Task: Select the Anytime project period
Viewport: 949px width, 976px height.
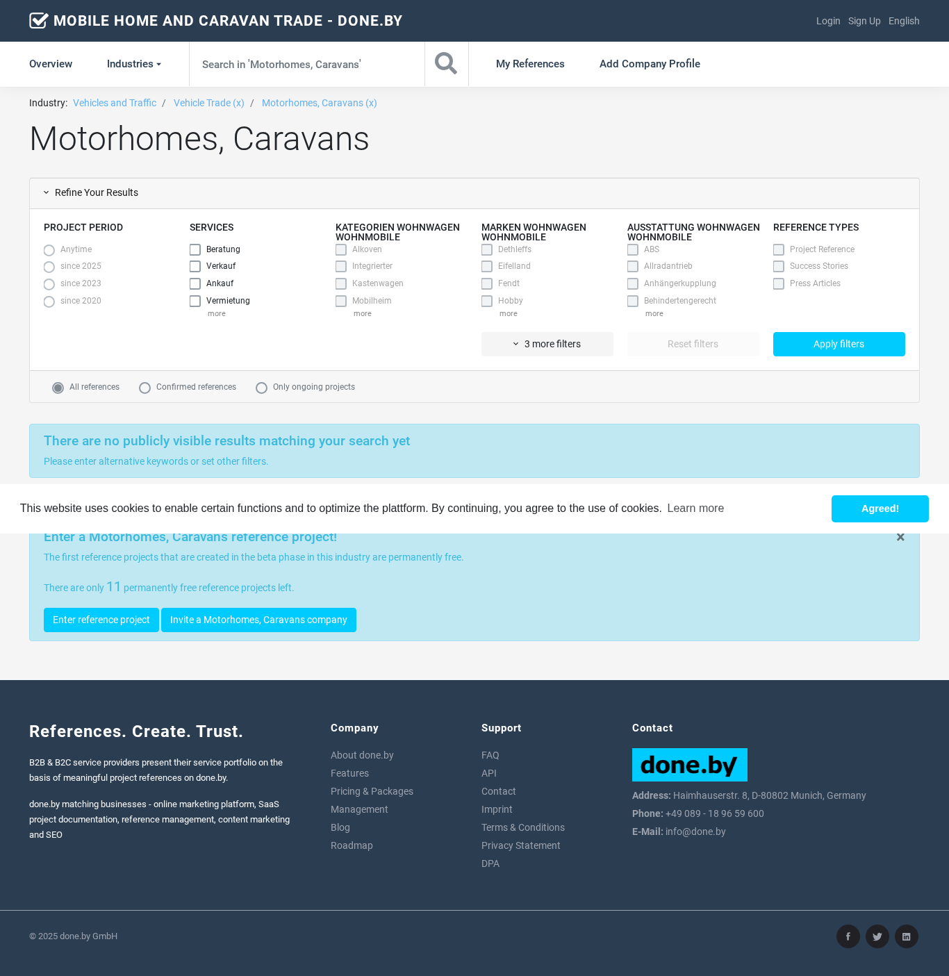Action: point(49,250)
